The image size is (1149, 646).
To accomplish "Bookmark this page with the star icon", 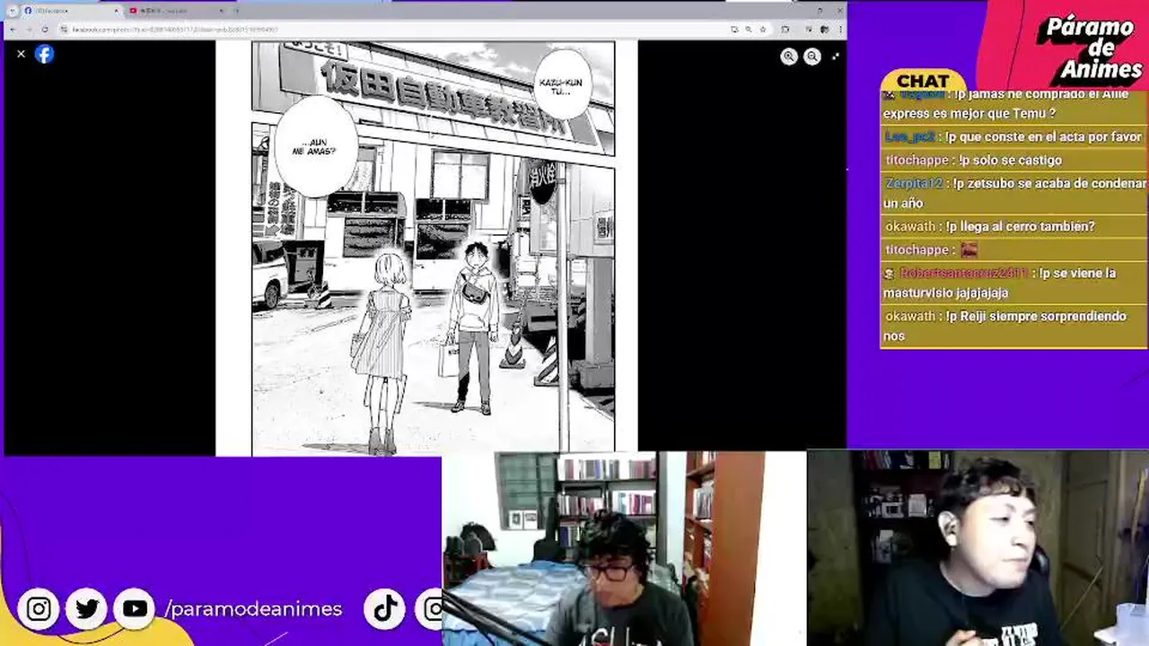I will 762,30.
